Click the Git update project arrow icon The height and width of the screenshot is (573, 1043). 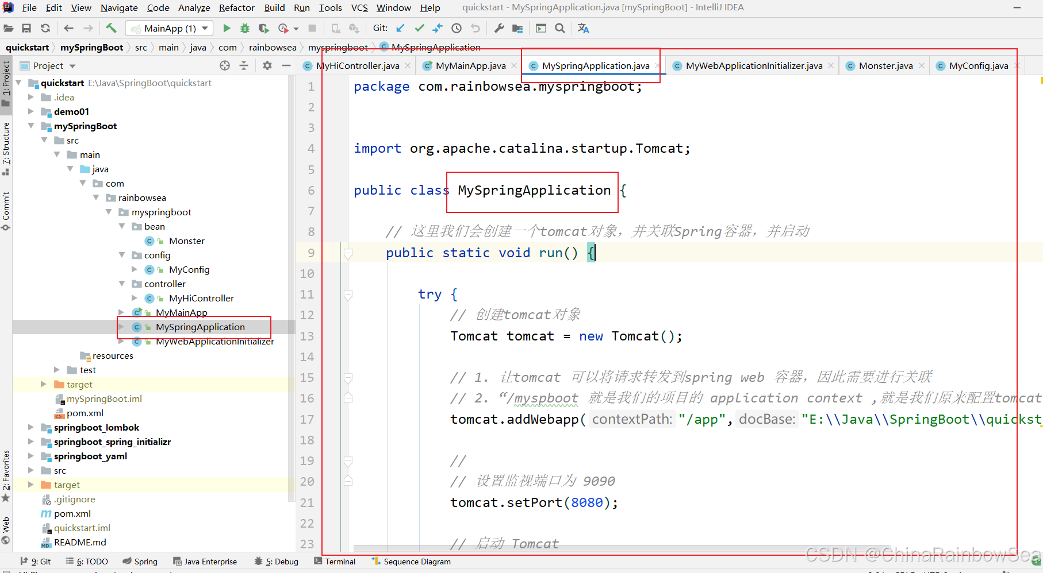(401, 28)
